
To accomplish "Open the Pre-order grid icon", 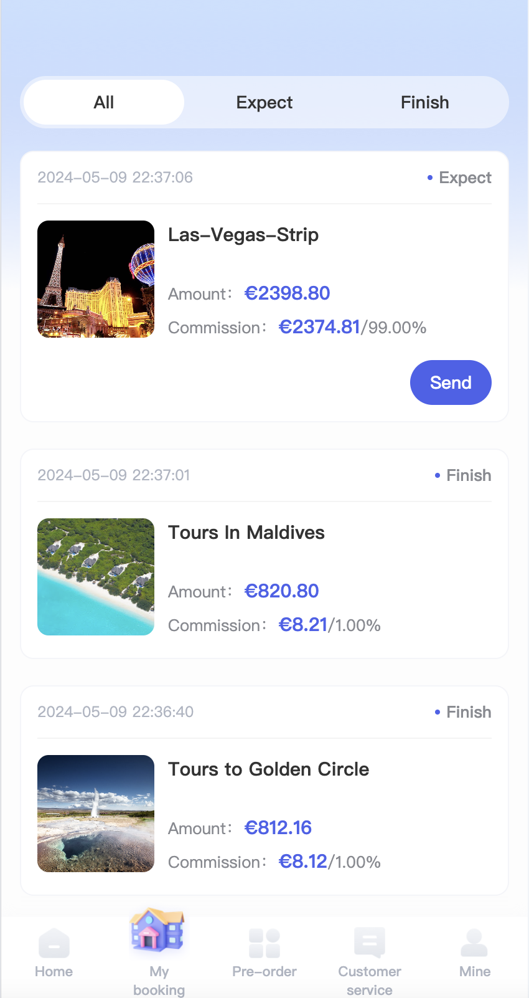I will point(264,943).
